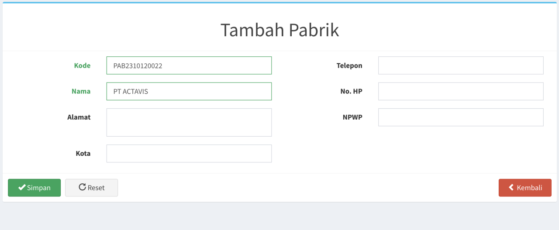Image resolution: width=559 pixels, height=230 pixels.
Task: Click the No. HP field label
Action: tap(351, 91)
